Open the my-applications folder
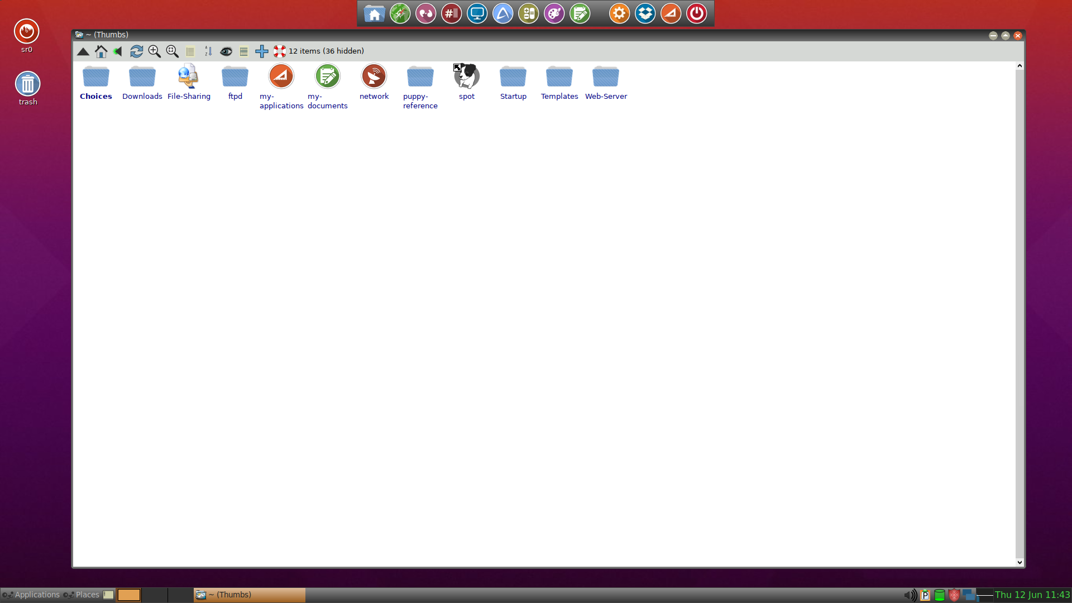Screen dimensions: 1072x603 (281, 87)
